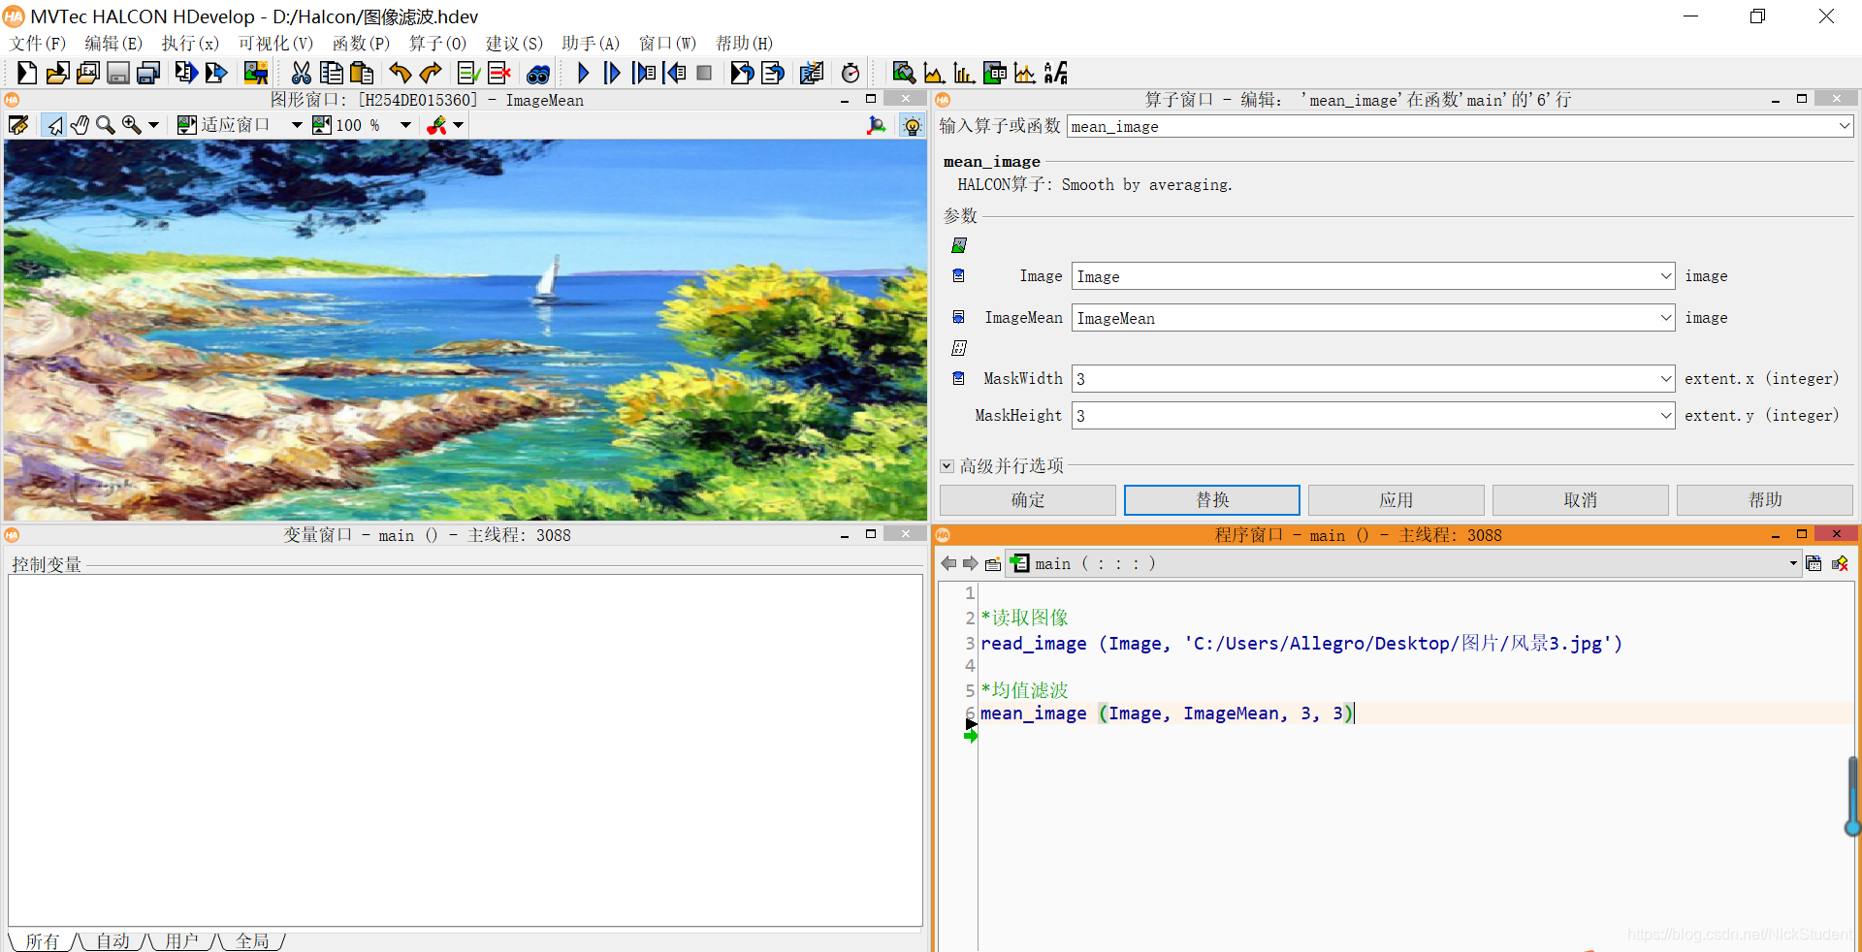Paste from clipboard toolbar icon
1862x952 pixels.
pos(362,73)
